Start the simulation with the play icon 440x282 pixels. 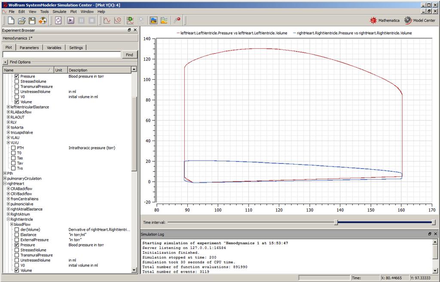(x=70, y=21)
